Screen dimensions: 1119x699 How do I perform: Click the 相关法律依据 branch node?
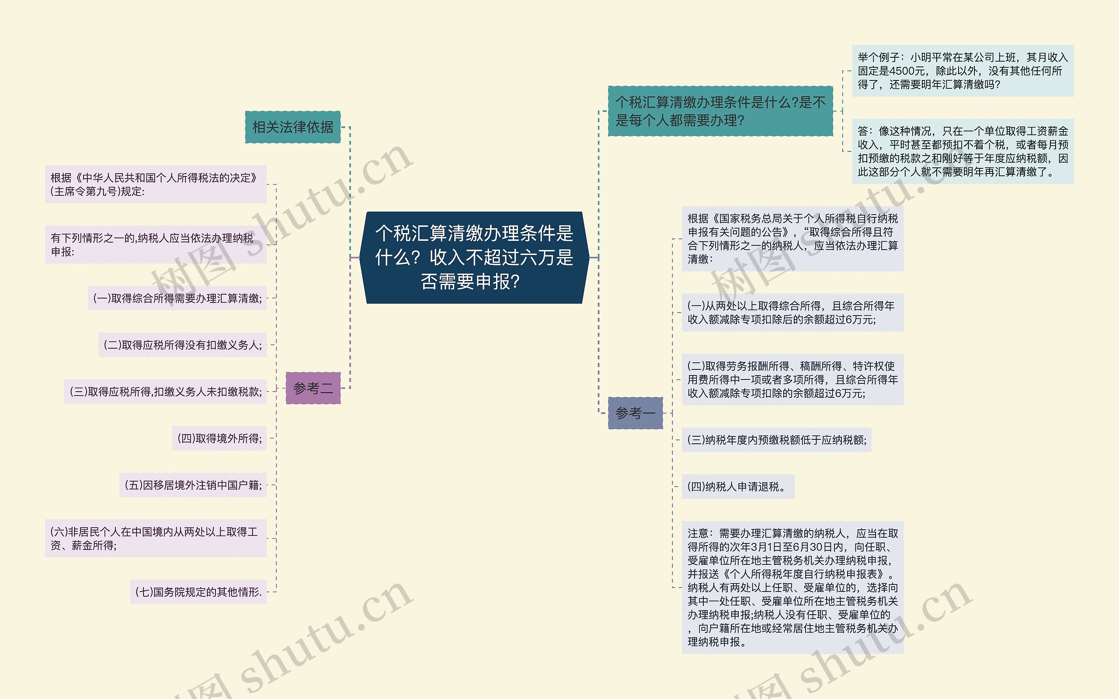pyautogui.click(x=292, y=127)
